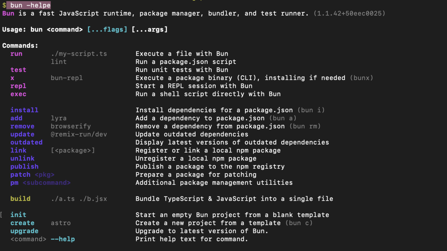
Task: Click the "exec" command name
Action: click(x=18, y=94)
